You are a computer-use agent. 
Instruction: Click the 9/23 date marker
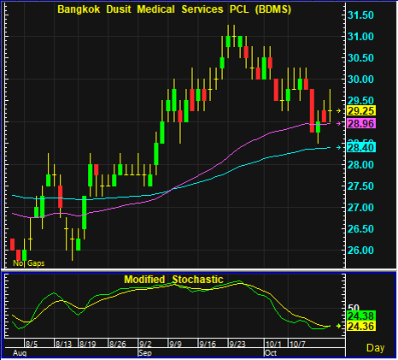point(237,344)
